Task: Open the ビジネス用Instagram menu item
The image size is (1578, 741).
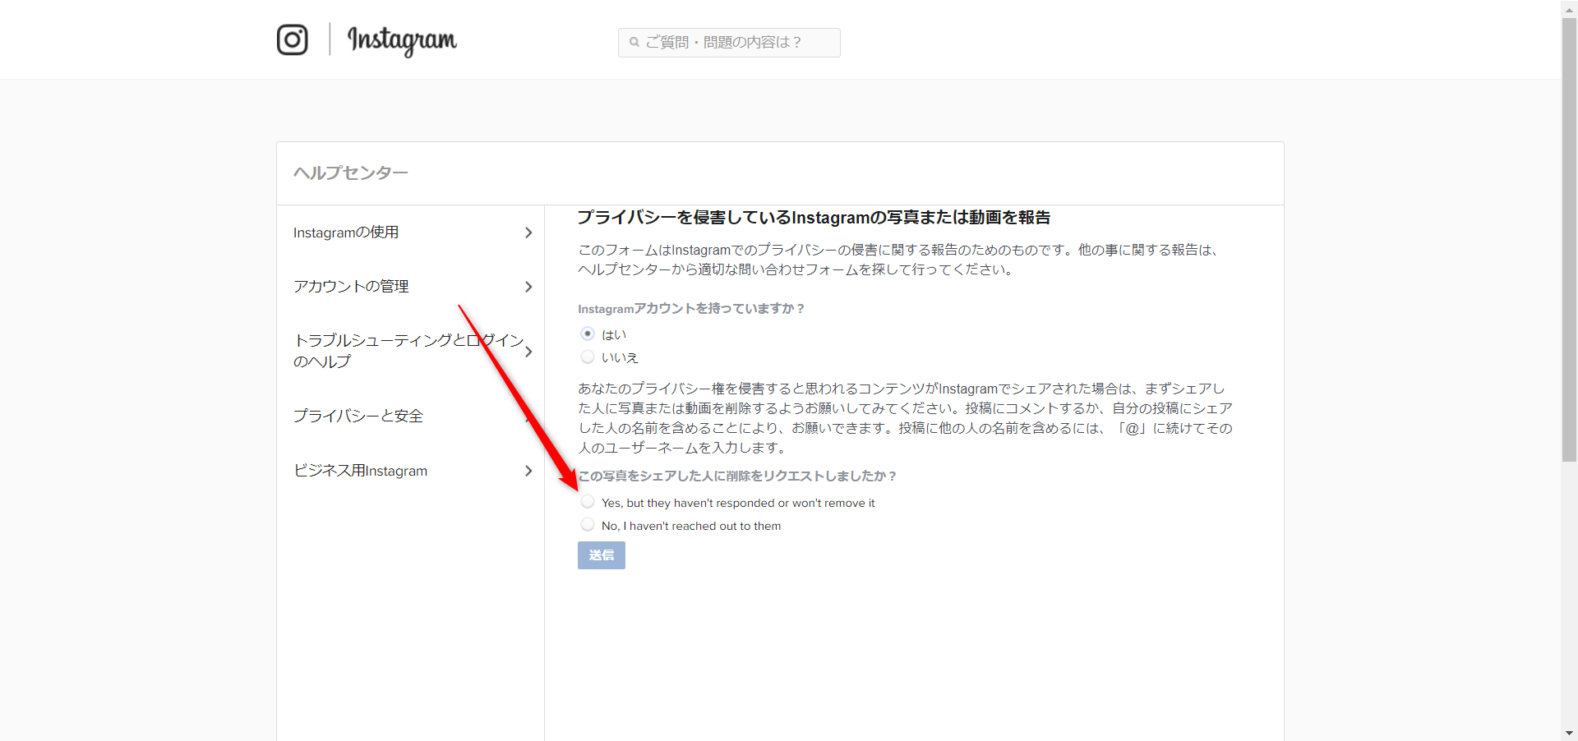Action: [x=360, y=471]
